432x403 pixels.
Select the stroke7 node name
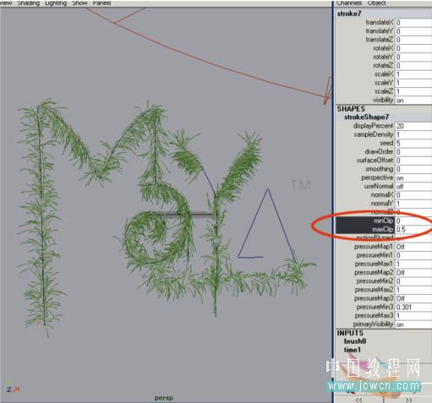[x=349, y=14]
